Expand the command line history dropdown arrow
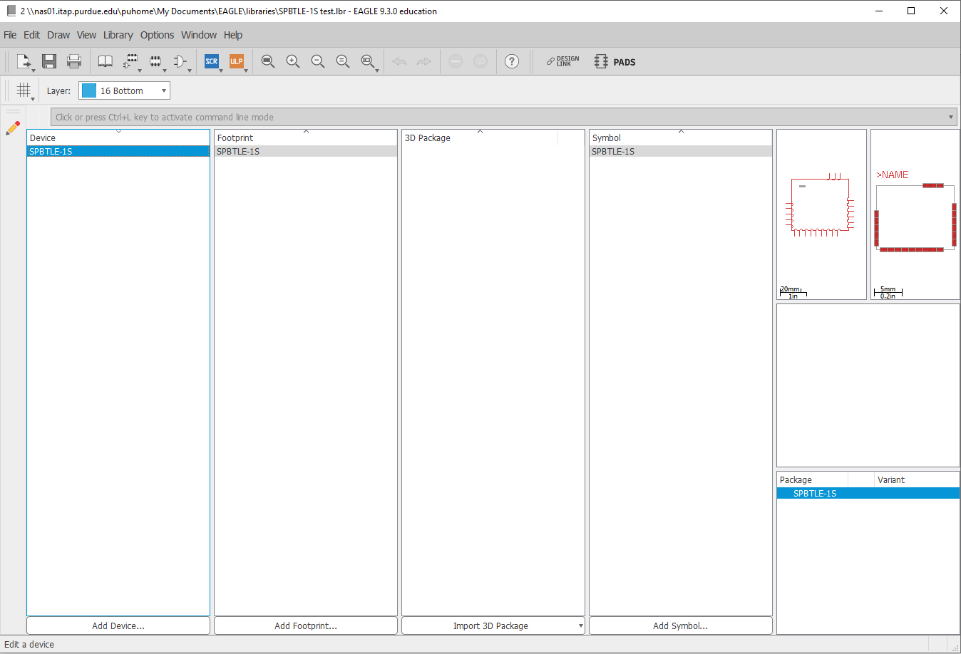961x654 pixels. 951,117
